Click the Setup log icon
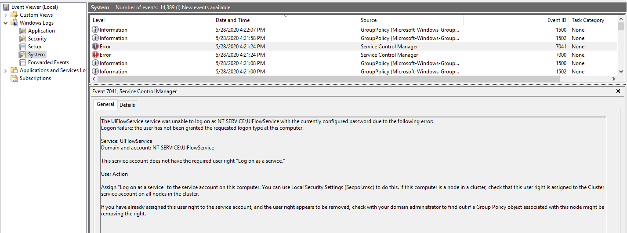The image size is (627, 233). click(x=23, y=47)
